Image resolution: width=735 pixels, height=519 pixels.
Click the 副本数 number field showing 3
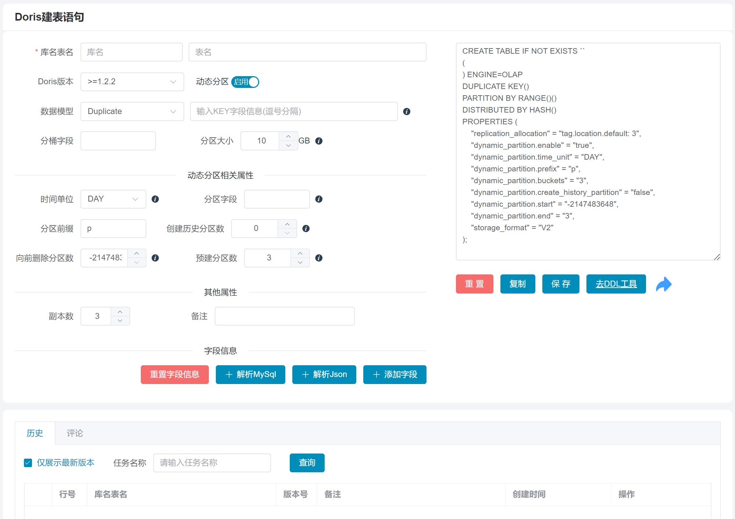point(97,316)
